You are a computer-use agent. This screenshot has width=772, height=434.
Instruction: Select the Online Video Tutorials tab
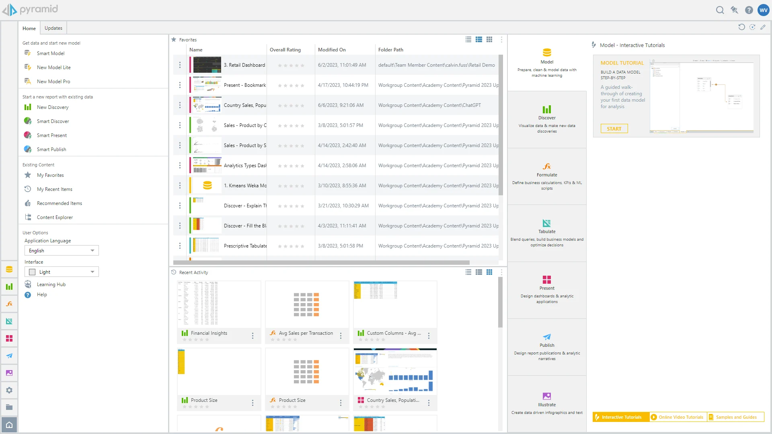tap(678, 417)
